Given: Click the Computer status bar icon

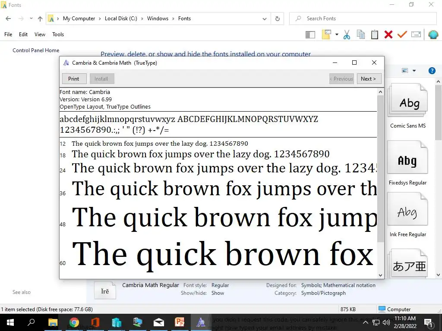Looking at the screenshot, I should pyautogui.click(x=382, y=309).
